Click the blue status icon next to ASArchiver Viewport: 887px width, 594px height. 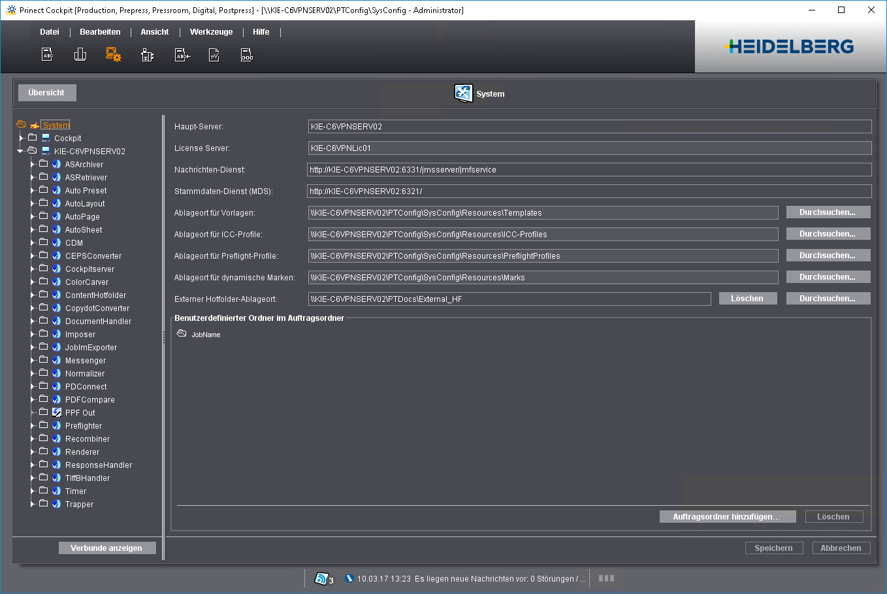click(x=57, y=164)
